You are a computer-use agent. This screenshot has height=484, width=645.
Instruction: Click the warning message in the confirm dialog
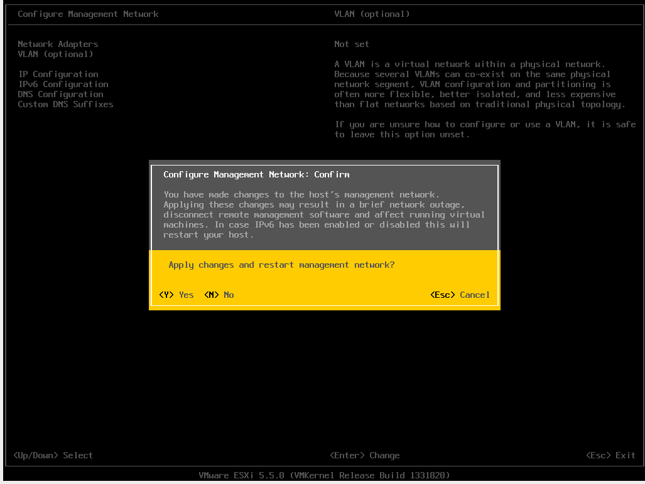click(x=324, y=214)
